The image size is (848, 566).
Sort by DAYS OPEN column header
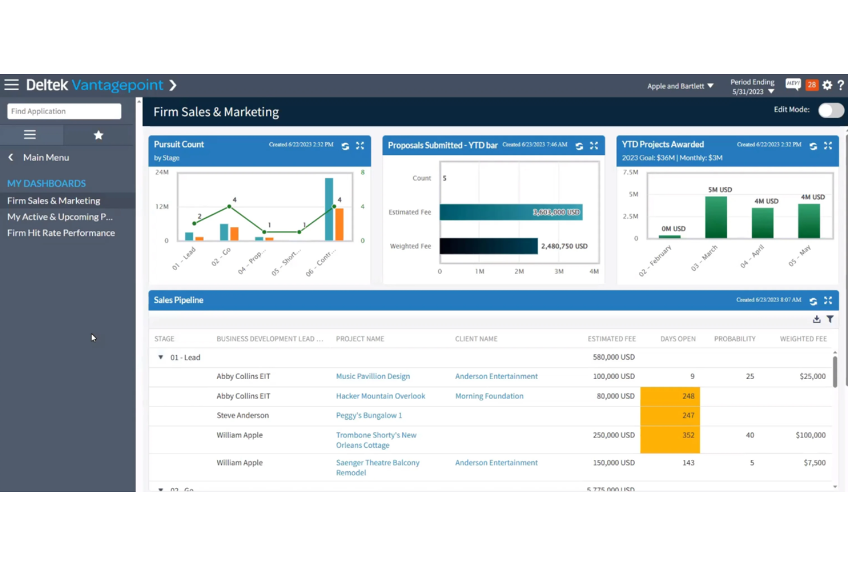[x=678, y=339]
